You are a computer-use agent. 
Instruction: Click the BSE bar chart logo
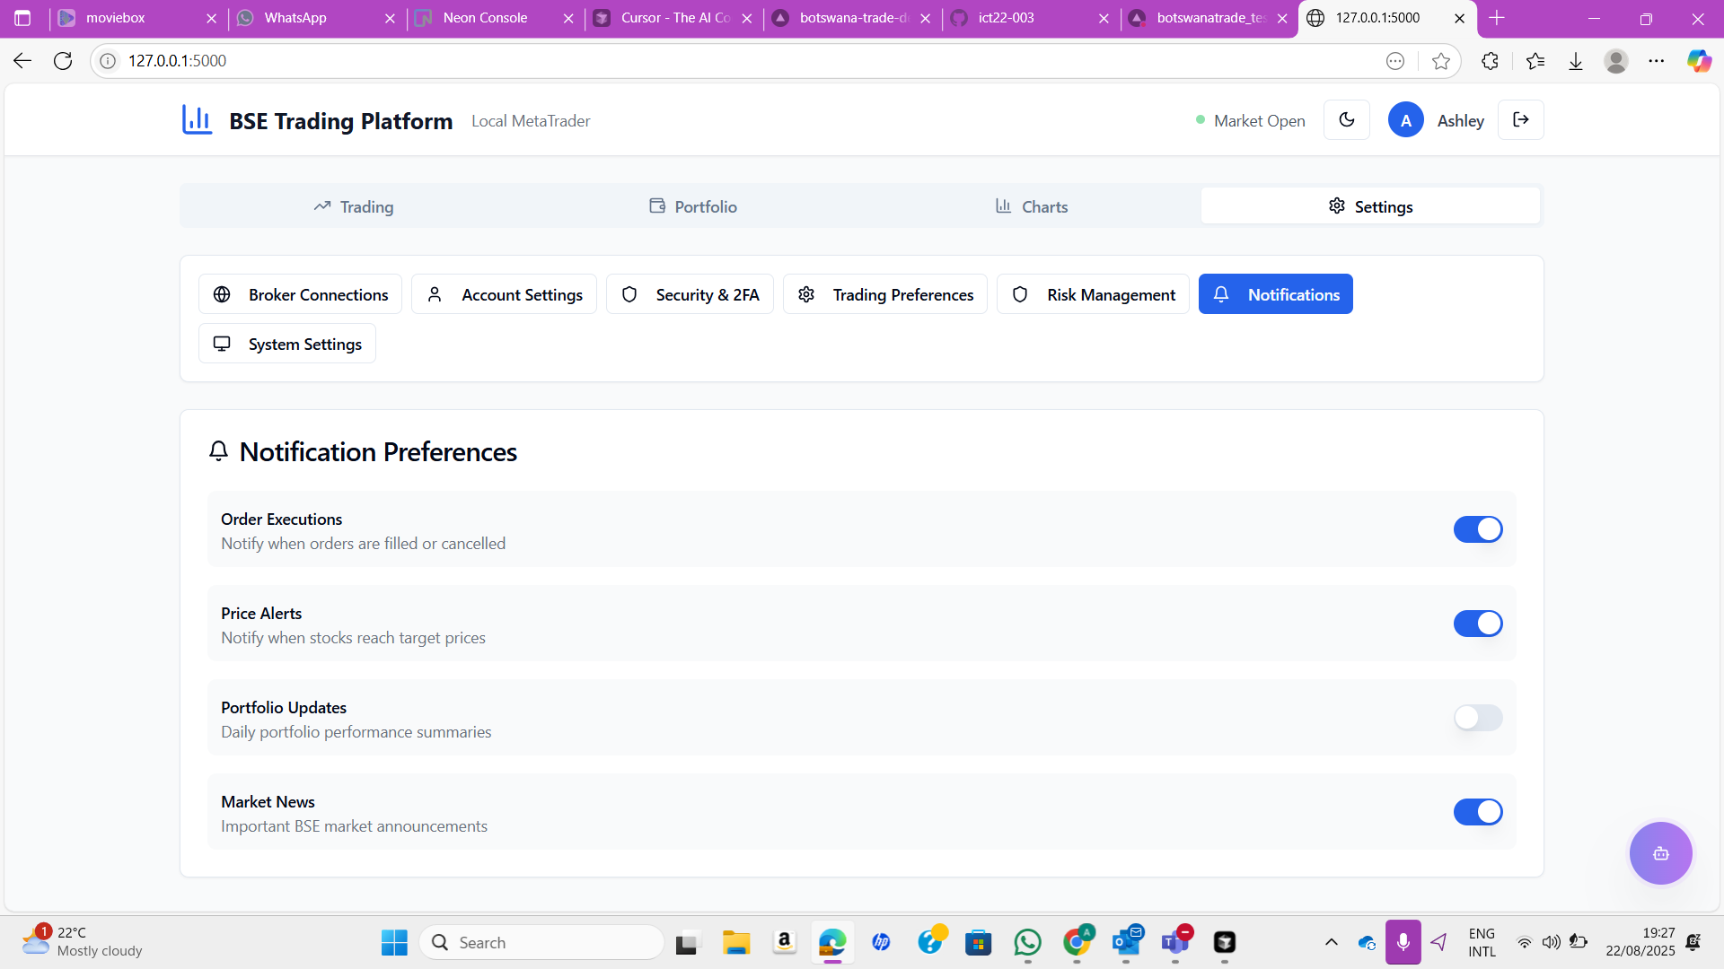tap(197, 120)
